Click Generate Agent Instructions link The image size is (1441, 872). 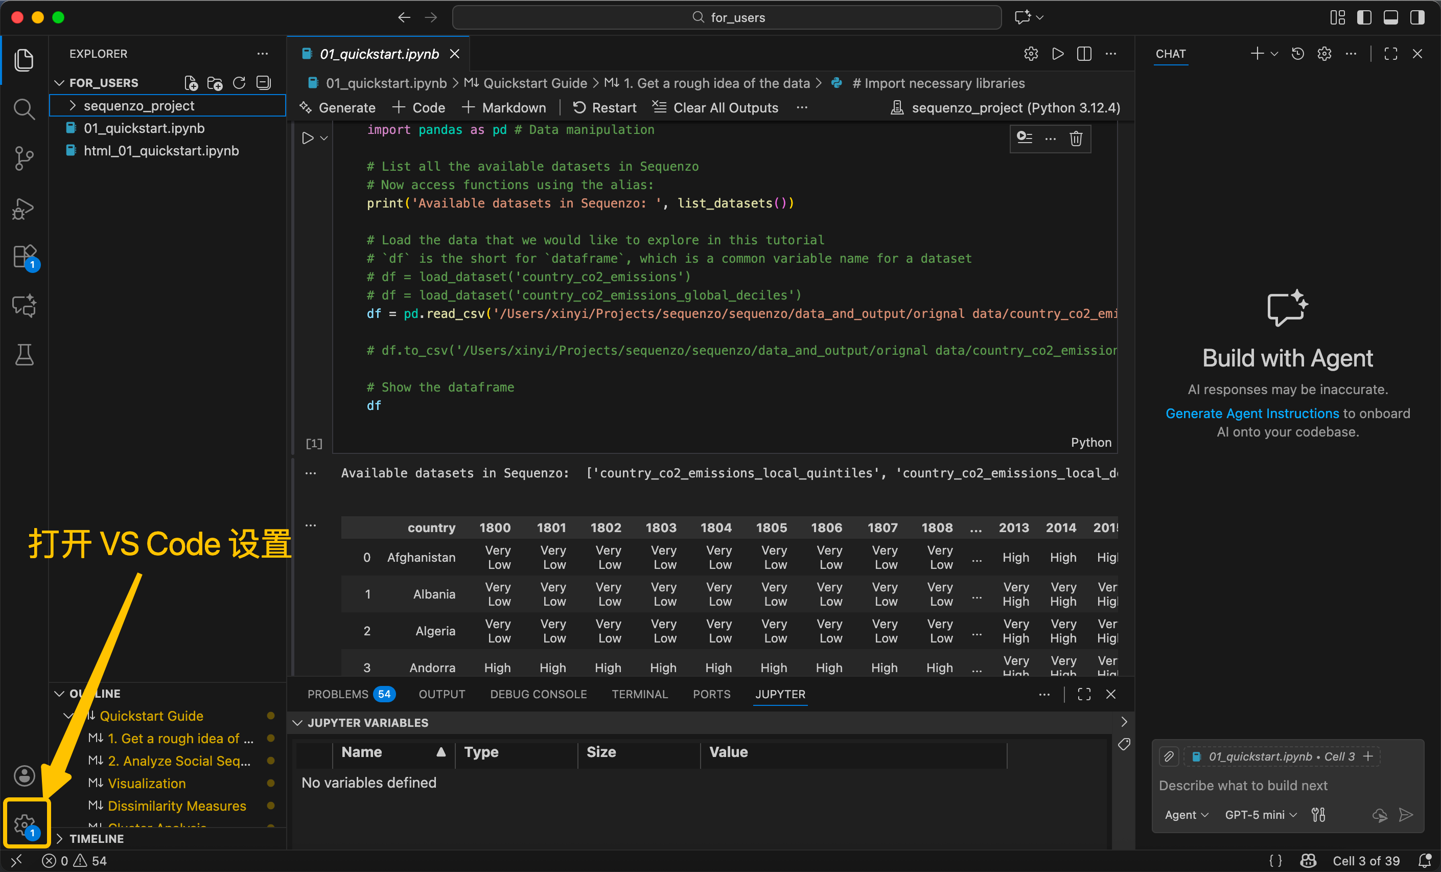coord(1251,414)
